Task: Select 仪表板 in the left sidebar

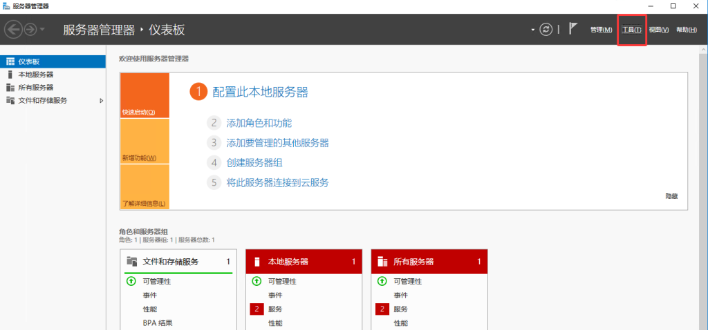Action: 28,61
